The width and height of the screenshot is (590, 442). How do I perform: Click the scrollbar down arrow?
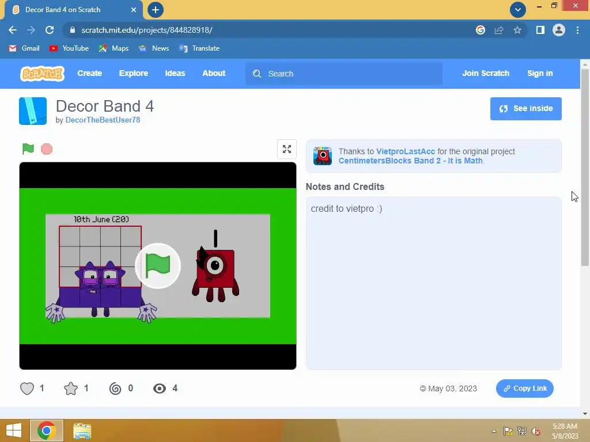(x=585, y=414)
